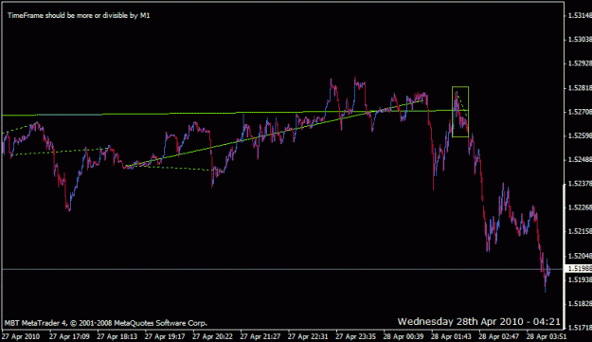Click the "Wednesday 28th Apr 2010 - 04:21" clock label
Viewport: 592px width, 342px height.
click(478, 321)
